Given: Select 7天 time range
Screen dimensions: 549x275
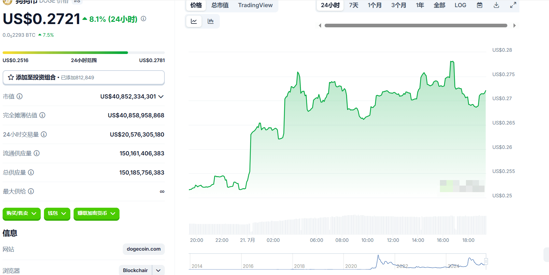Looking at the screenshot, I should (354, 5).
